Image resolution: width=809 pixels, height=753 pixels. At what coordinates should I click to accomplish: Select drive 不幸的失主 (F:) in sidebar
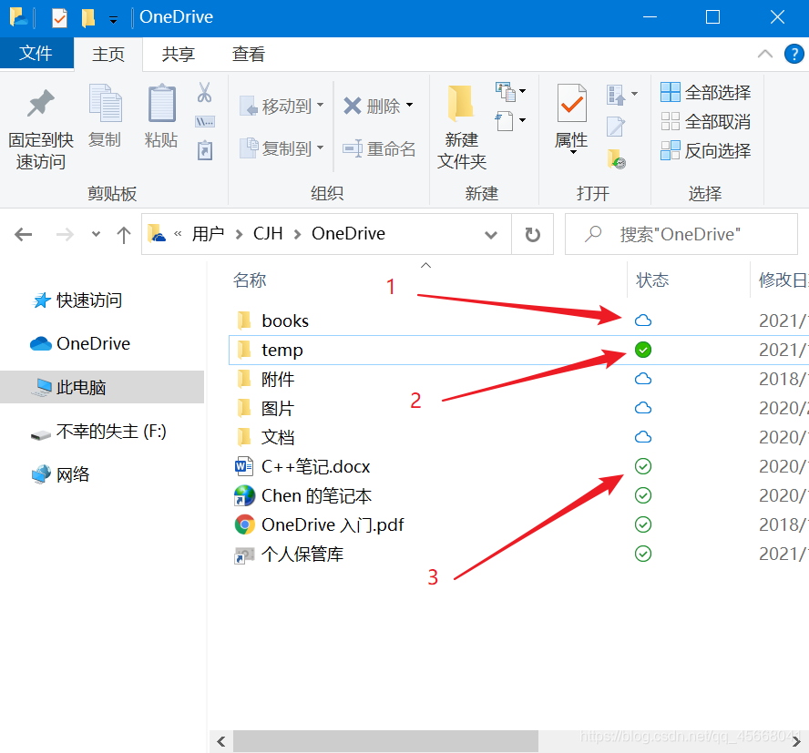98,432
